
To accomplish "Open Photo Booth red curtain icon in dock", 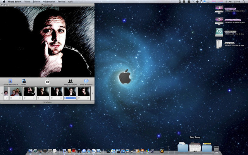I will point(74,151).
